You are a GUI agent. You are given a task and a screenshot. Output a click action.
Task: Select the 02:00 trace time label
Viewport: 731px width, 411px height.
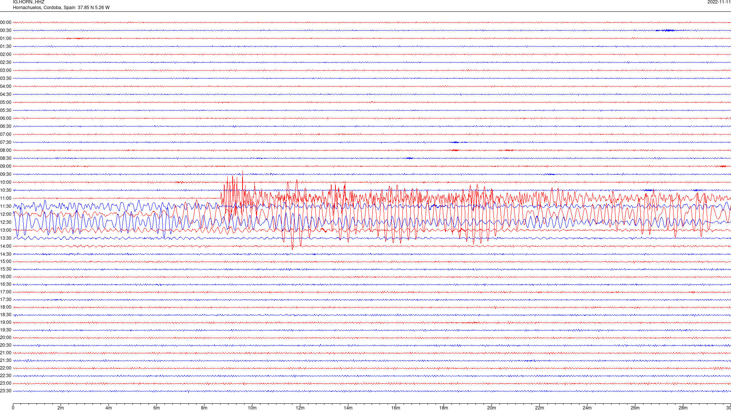[6, 54]
